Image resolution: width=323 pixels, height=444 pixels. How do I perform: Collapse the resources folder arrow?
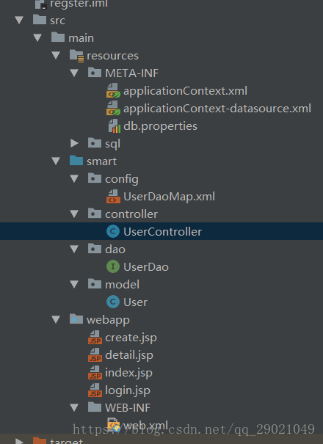tap(56, 55)
